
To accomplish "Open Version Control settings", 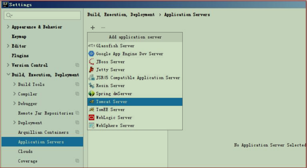I will click(29, 65).
